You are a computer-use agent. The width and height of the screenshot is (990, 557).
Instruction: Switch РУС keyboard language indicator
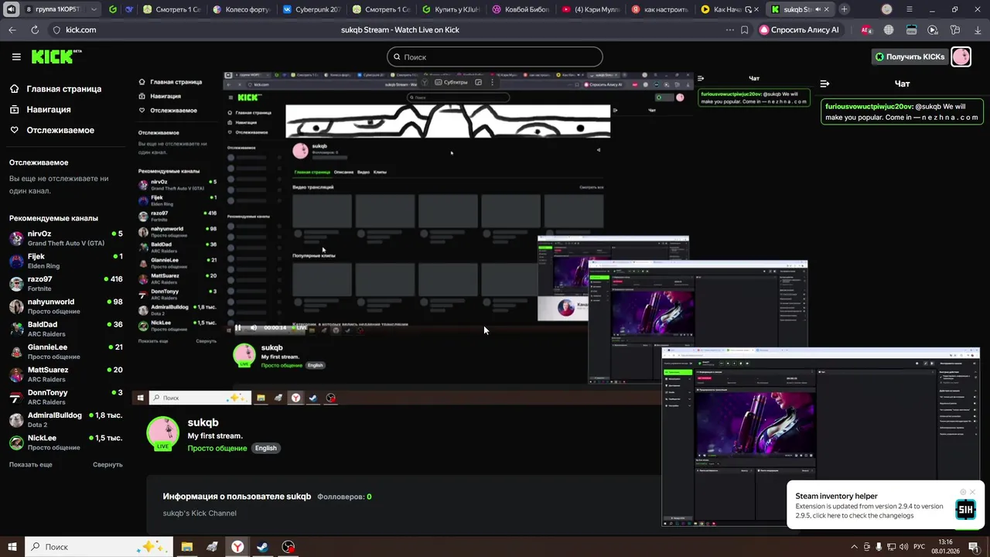tap(919, 547)
